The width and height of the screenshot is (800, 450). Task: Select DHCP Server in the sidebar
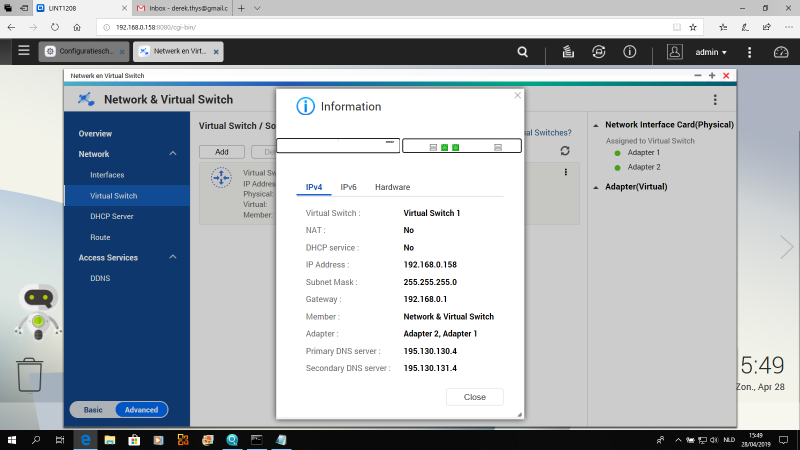pos(112,216)
